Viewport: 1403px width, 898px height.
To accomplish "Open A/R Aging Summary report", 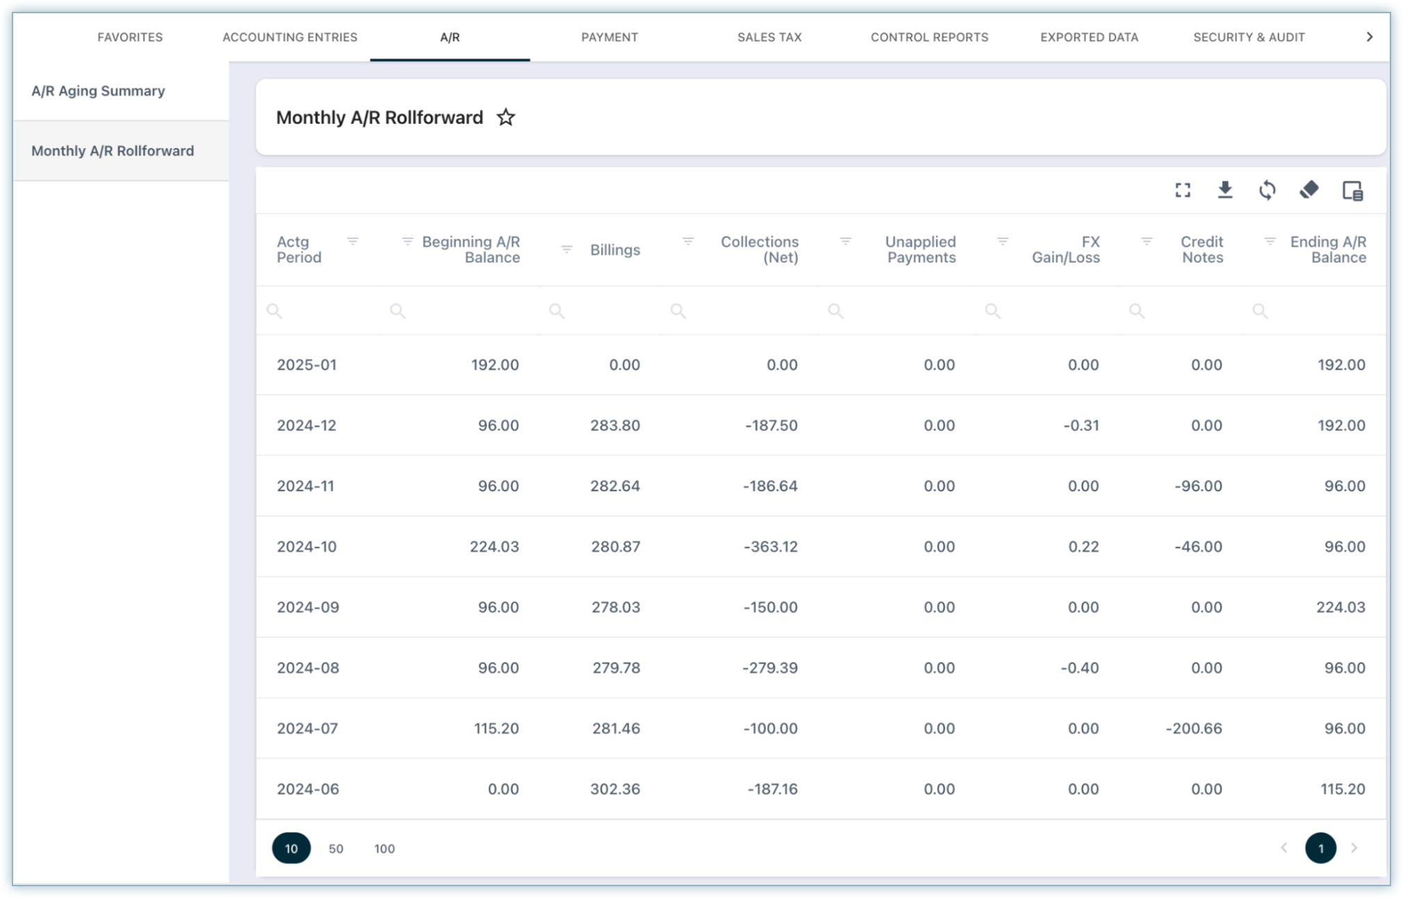I will click(98, 91).
